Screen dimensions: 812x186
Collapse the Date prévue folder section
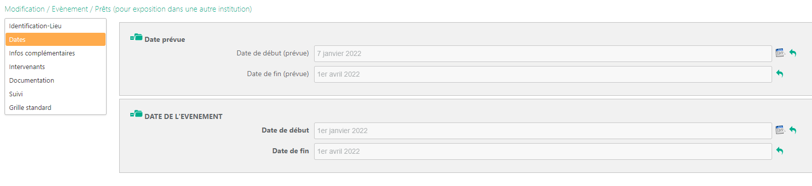coord(136,37)
